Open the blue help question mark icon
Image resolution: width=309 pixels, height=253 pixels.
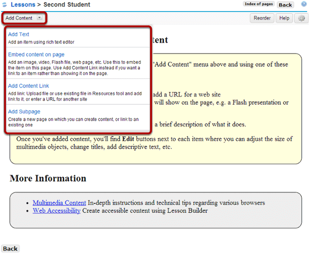(304, 4)
